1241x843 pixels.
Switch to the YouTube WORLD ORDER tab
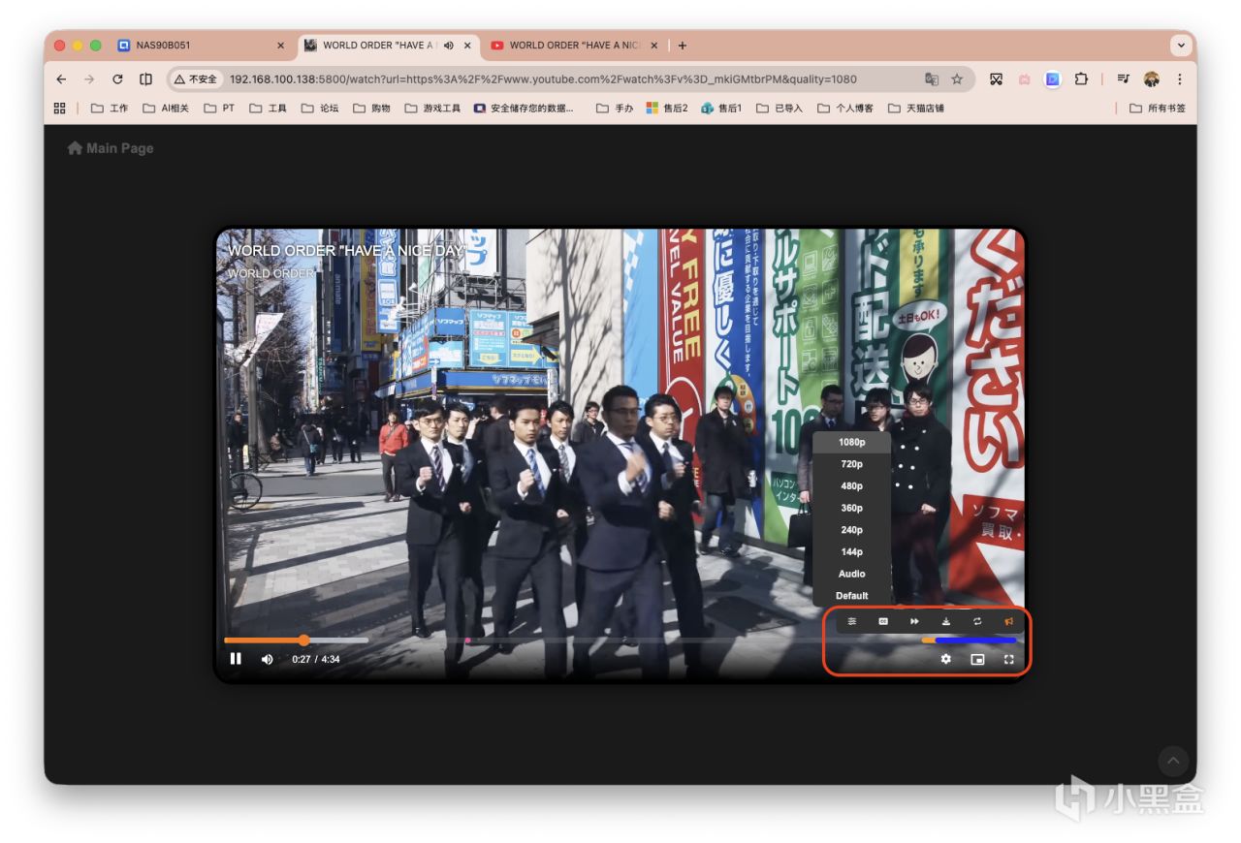(x=576, y=46)
